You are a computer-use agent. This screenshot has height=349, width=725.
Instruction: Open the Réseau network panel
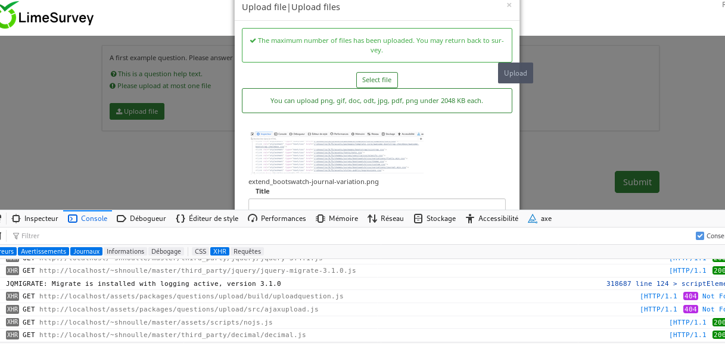click(385, 219)
